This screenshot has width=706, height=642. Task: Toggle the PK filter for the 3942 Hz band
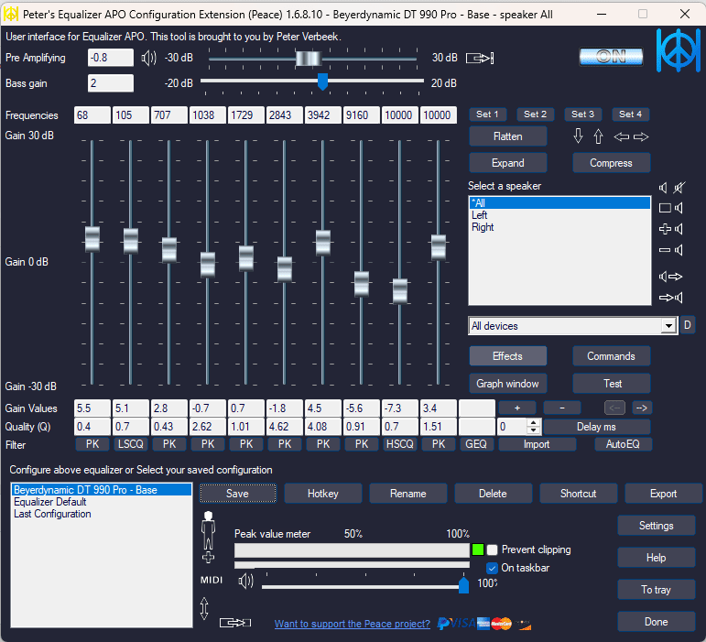(323, 444)
